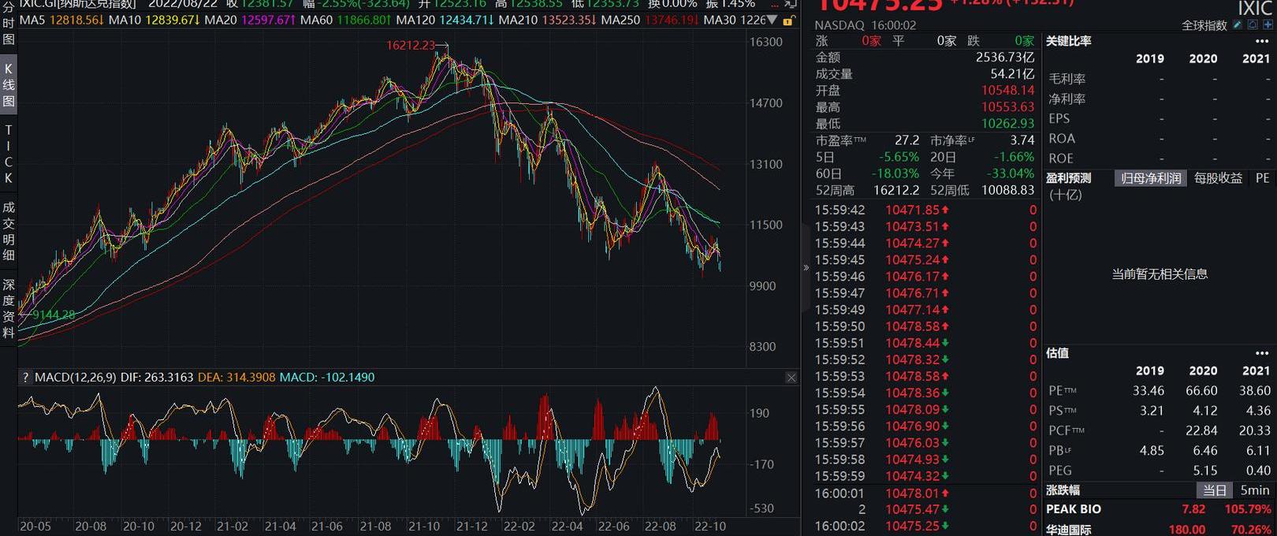Toggle the moving average lock icon
This screenshot has width=1277, height=536.
787,20
